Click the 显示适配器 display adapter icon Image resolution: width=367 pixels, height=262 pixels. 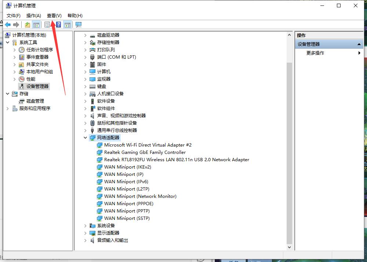pos(92,233)
